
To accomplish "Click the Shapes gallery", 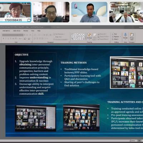I will (x=79, y=36).
